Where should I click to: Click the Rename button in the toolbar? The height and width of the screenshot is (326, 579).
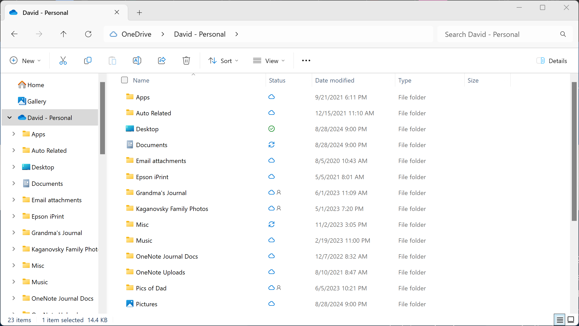point(137,60)
